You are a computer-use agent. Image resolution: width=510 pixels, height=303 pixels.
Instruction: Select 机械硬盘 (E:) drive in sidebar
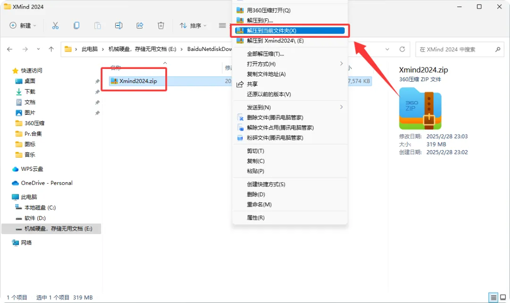(51, 228)
